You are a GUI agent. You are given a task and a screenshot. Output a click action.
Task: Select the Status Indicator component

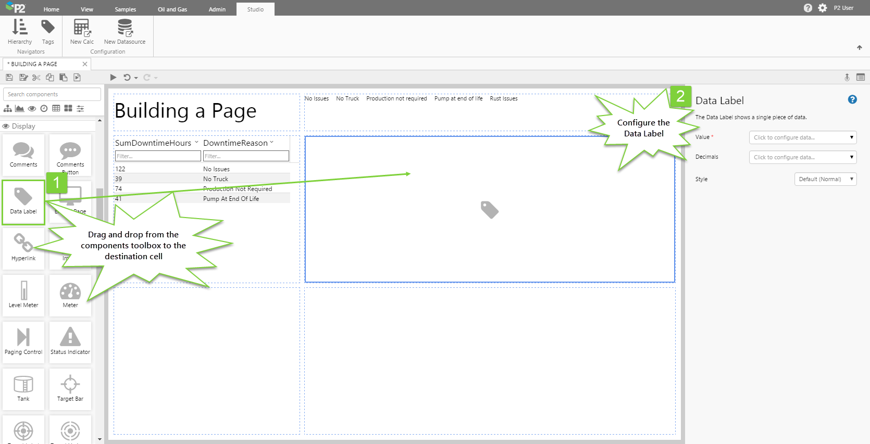[x=70, y=342]
